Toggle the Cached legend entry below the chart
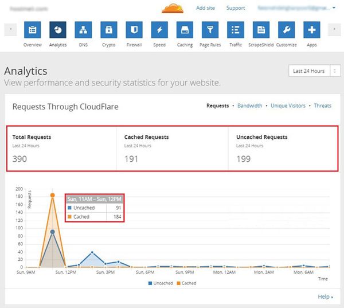The image size is (344, 308). 186,283
